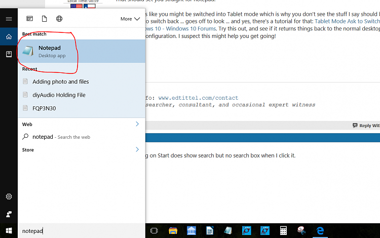Expand the More filters dropdown
The height and width of the screenshot is (238, 380).
(x=130, y=19)
